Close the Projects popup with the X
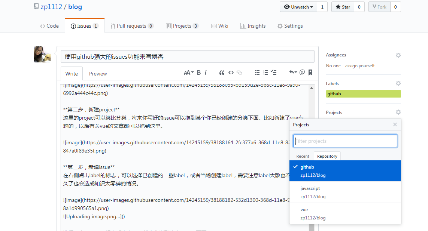 395,124
